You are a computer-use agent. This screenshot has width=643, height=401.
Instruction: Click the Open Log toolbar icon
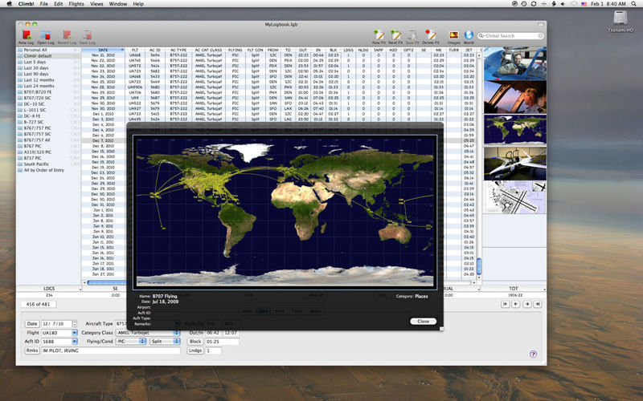pyautogui.click(x=46, y=35)
